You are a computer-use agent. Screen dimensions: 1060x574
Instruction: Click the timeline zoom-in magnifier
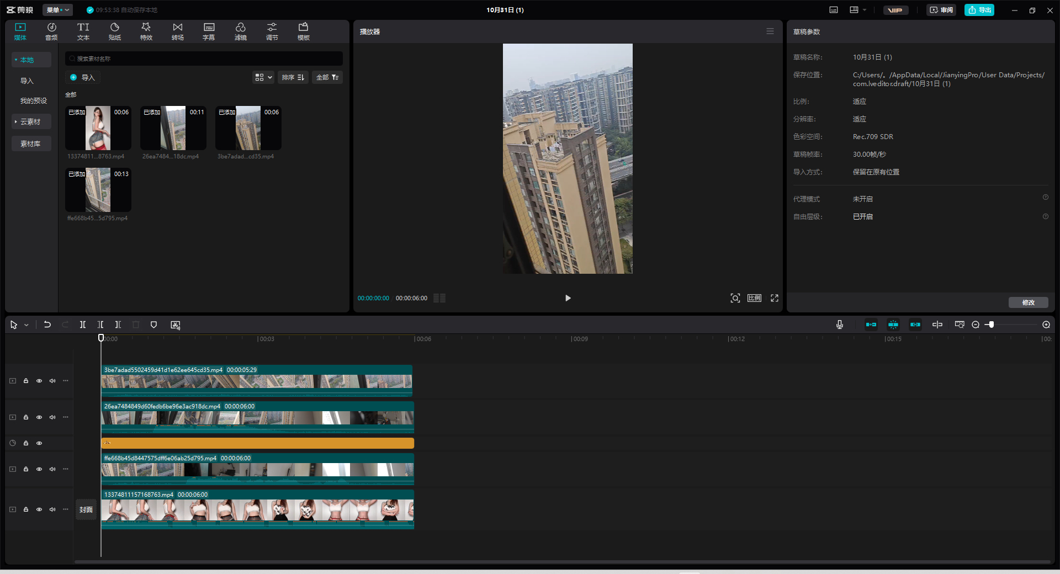pyautogui.click(x=1046, y=325)
